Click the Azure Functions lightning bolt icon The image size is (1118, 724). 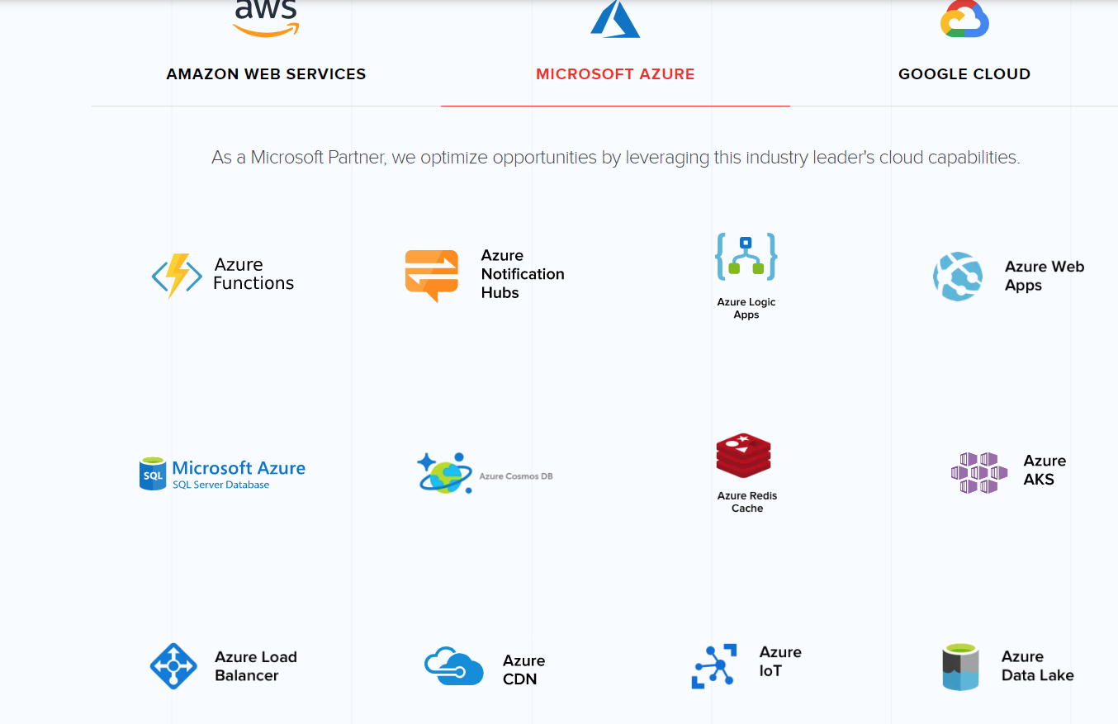[x=177, y=276]
